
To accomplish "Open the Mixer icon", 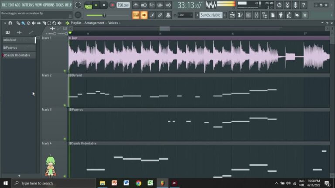I will pyautogui.click(x=256, y=15).
